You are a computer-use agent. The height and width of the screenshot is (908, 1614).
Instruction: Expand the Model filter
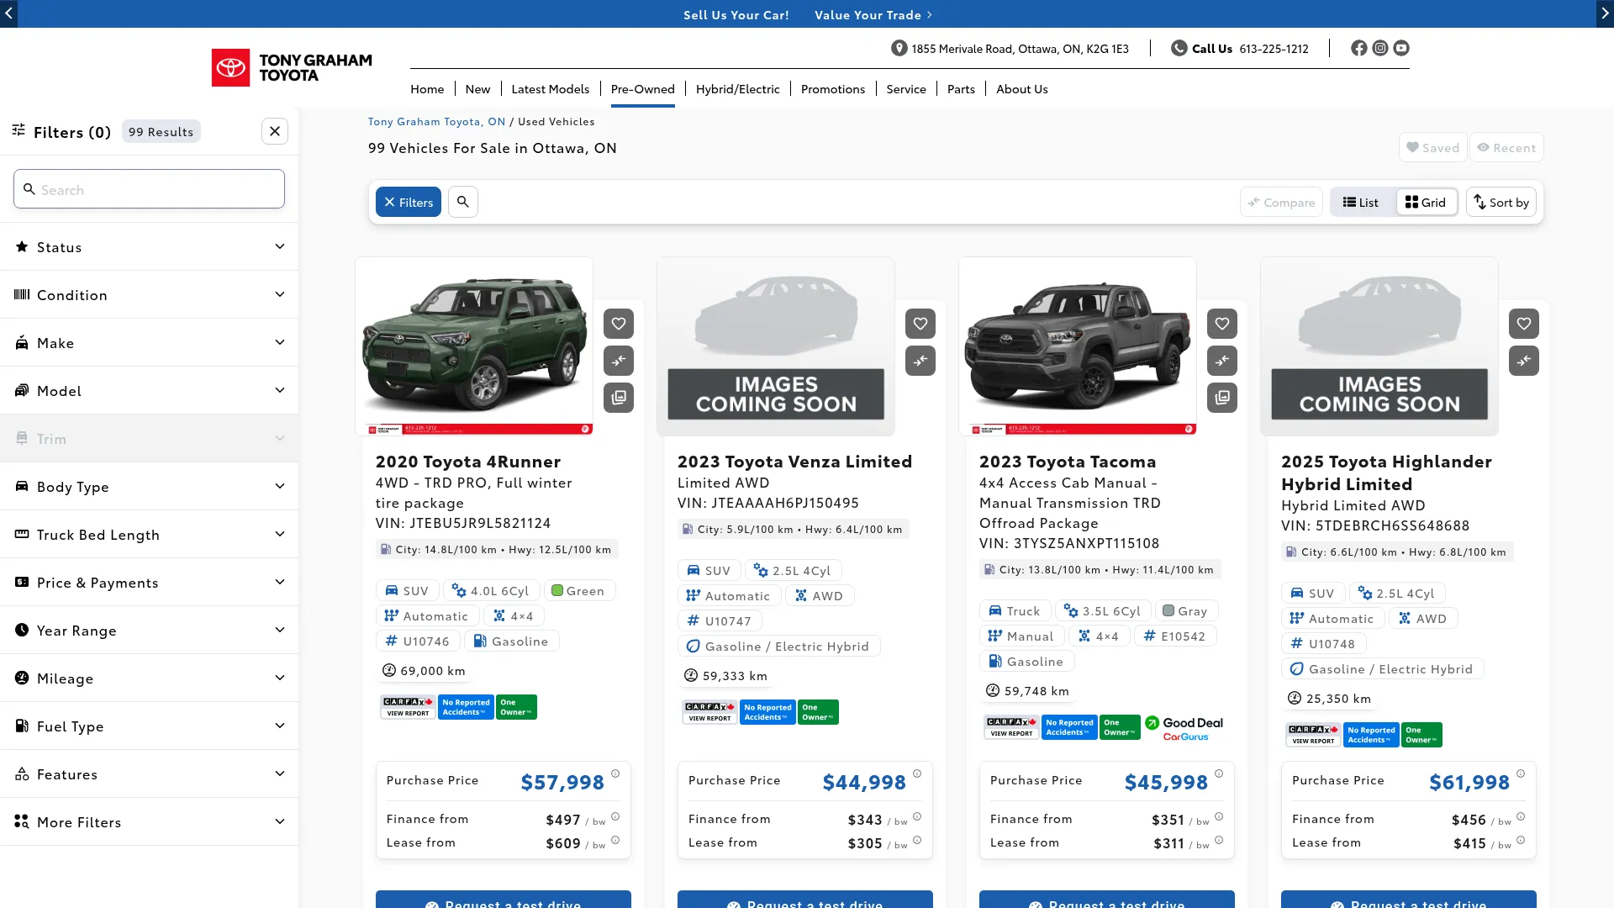click(150, 391)
